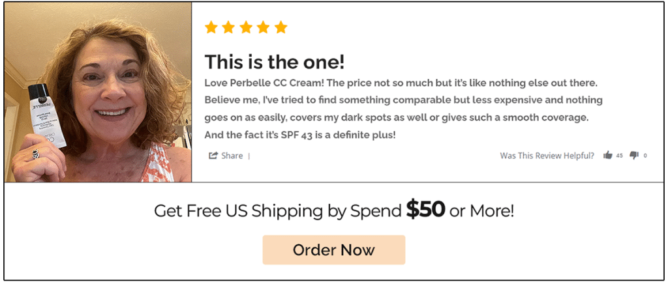Click the thumbs up helpful icon
The height and width of the screenshot is (282, 668).
pyautogui.click(x=607, y=155)
